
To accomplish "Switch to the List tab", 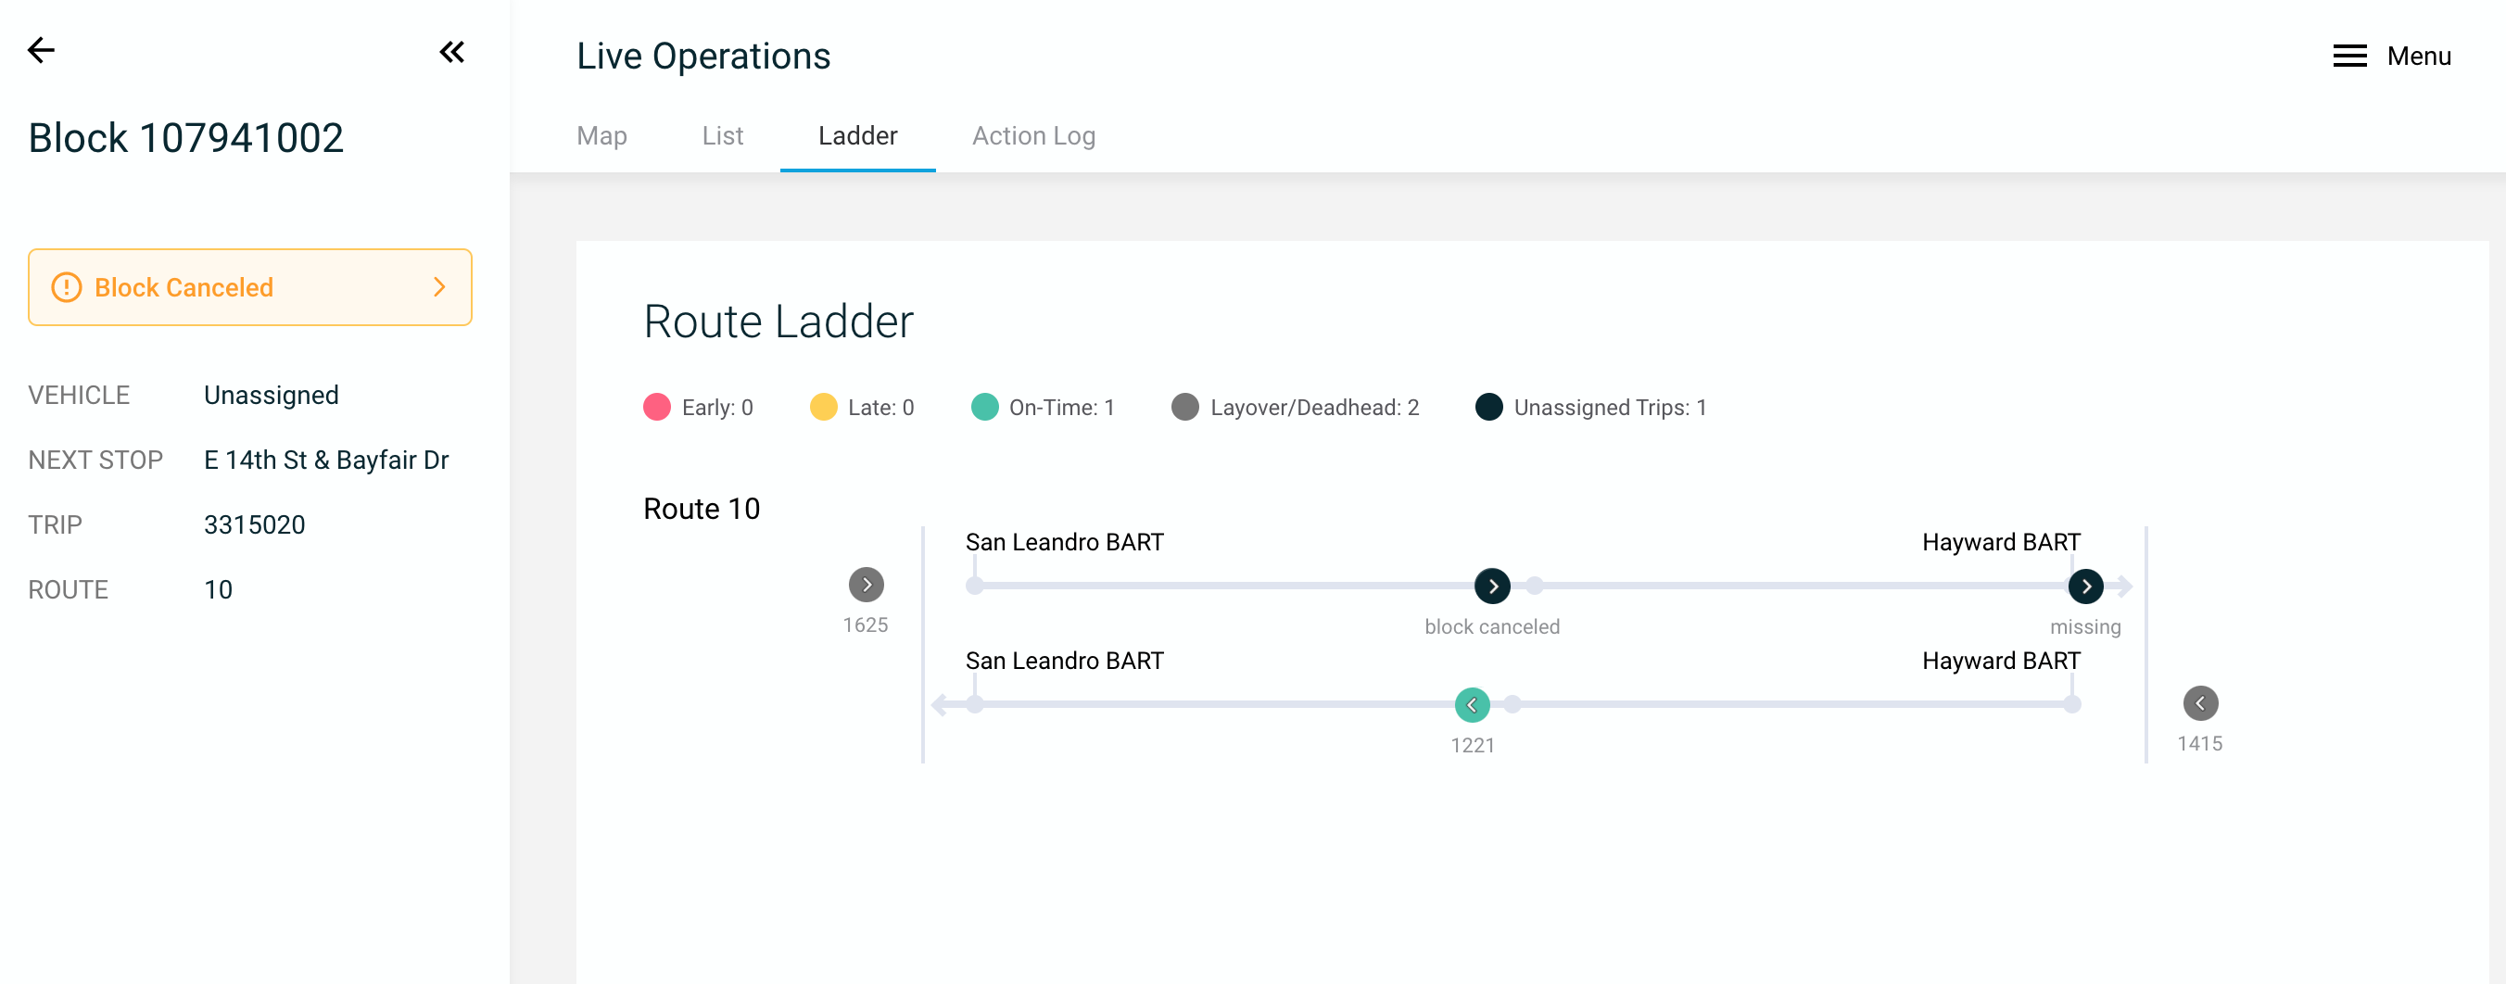I will pos(722,136).
